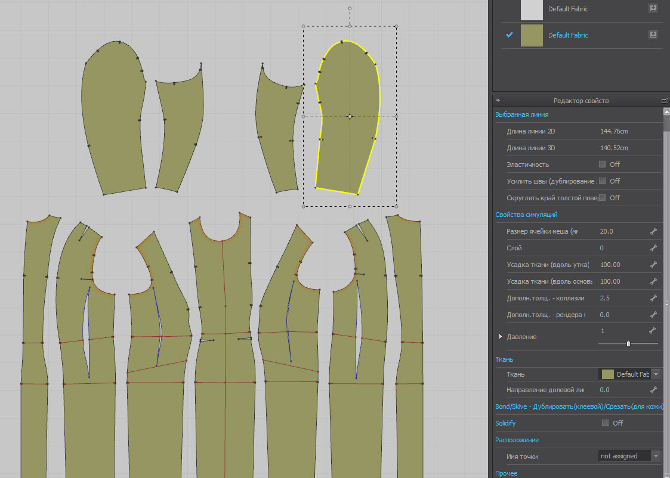
Task: Click the wrench icon for Размер ячейки меша
Action: pyautogui.click(x=653, y=231)
